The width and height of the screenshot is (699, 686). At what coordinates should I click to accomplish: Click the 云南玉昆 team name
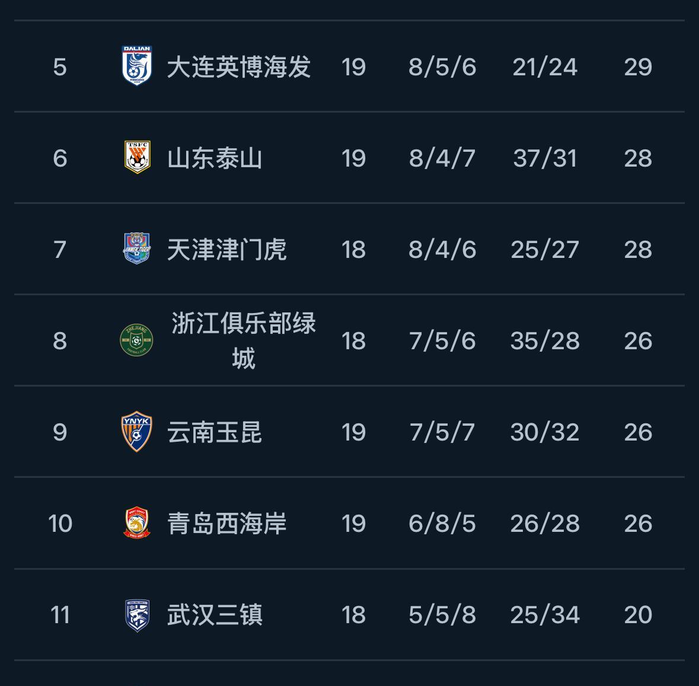click(215, 432)
